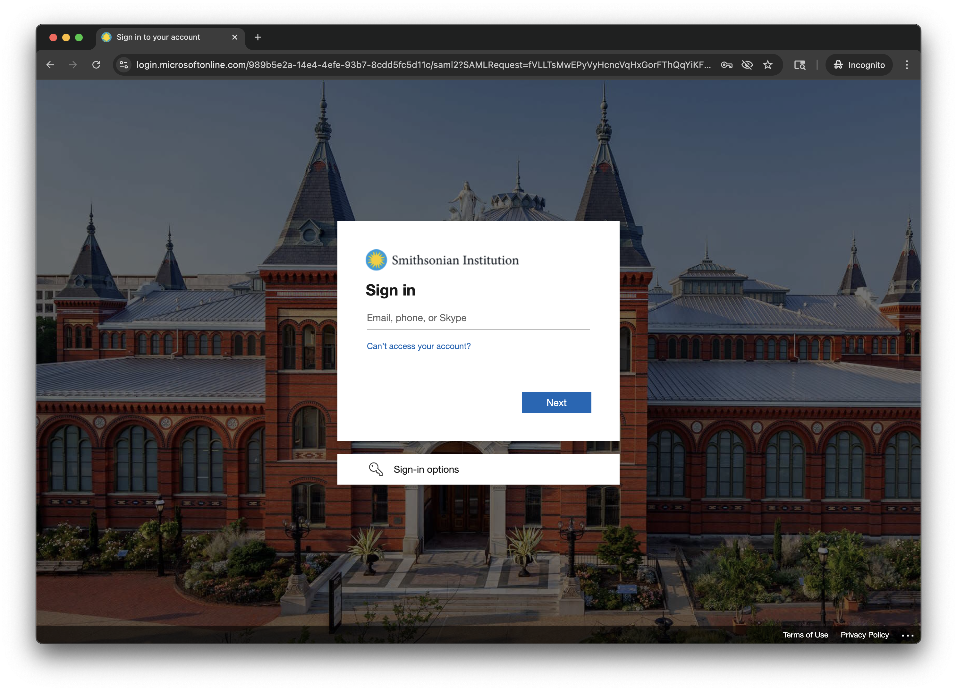957x691 pixels.
Task: Click the Email, phone, or Skype field
Action: coord(478,318)
